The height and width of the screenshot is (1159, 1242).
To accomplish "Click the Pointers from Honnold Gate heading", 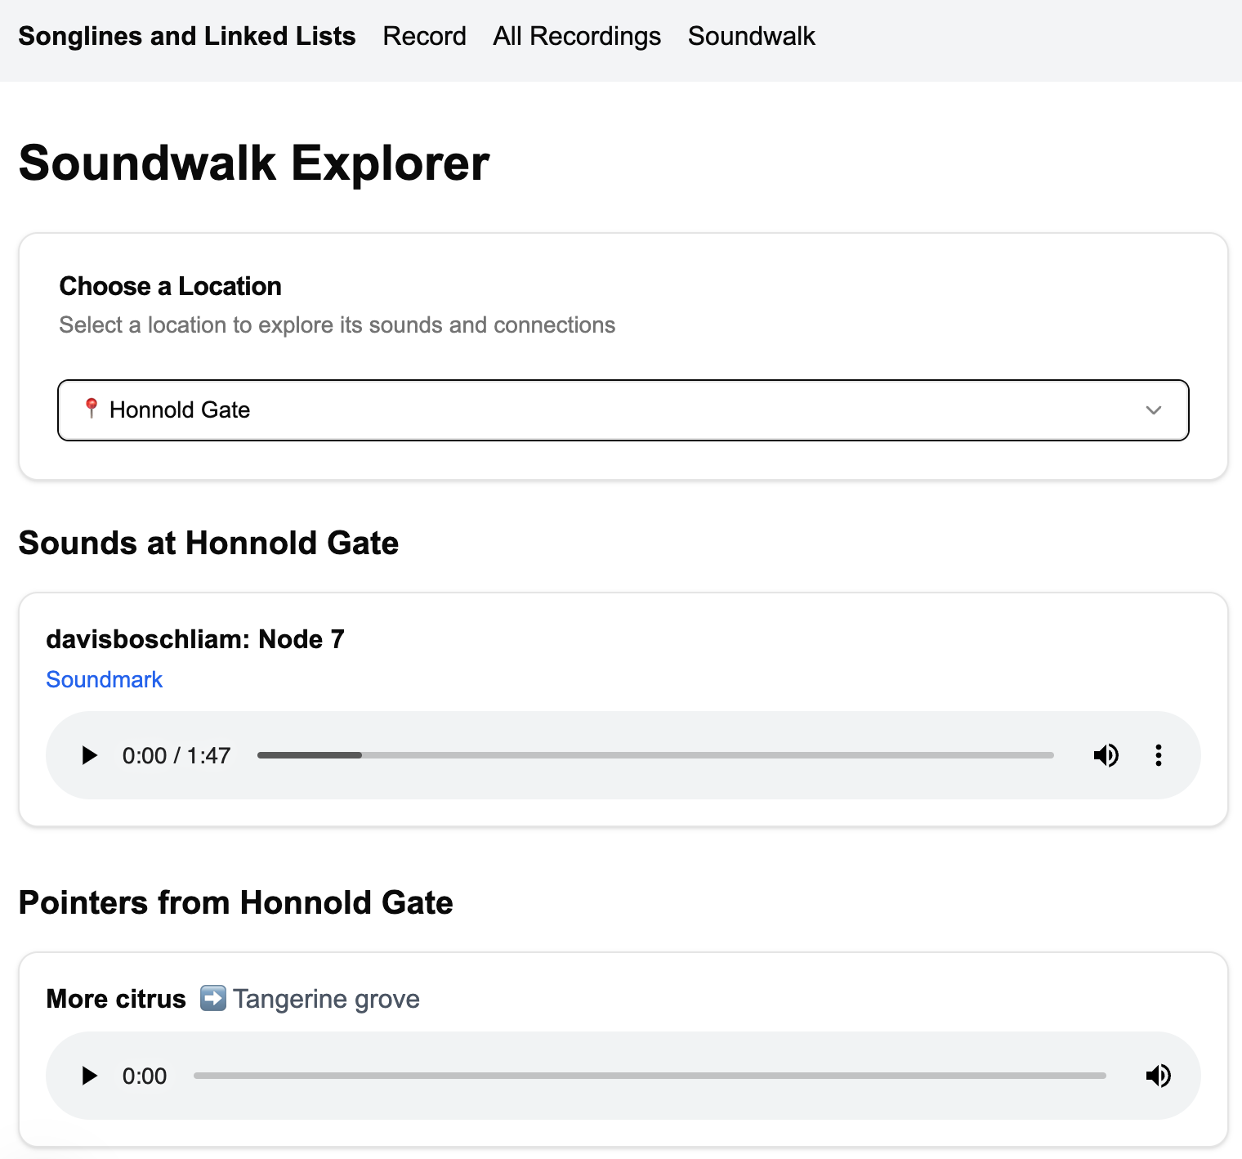I will pos(236,902).
